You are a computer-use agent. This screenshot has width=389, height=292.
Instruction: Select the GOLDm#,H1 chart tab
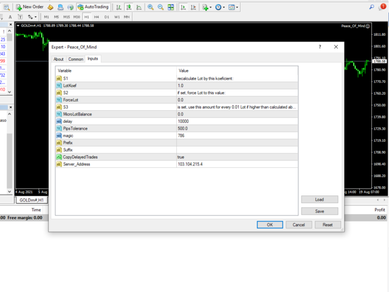pyautogui.click(x=32, y=200)
